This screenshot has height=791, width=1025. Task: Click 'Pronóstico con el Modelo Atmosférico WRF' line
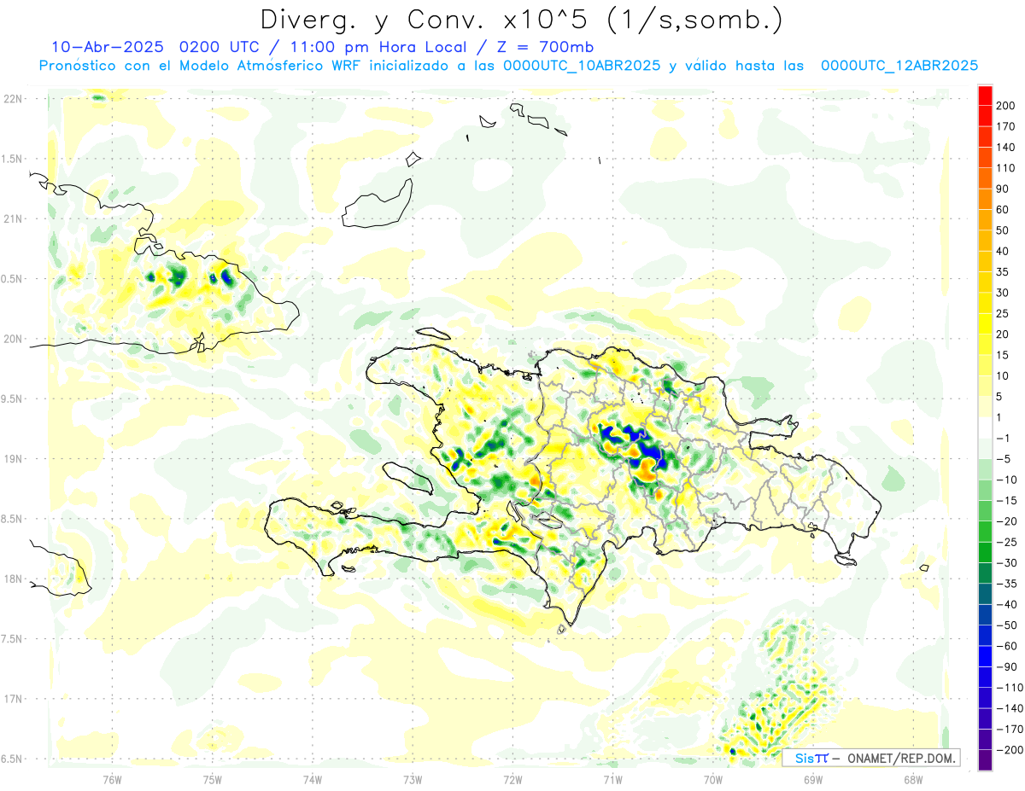coord(201,66)
